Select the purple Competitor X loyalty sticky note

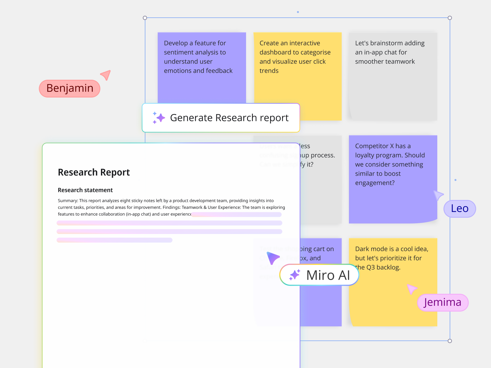click(393, 179)
